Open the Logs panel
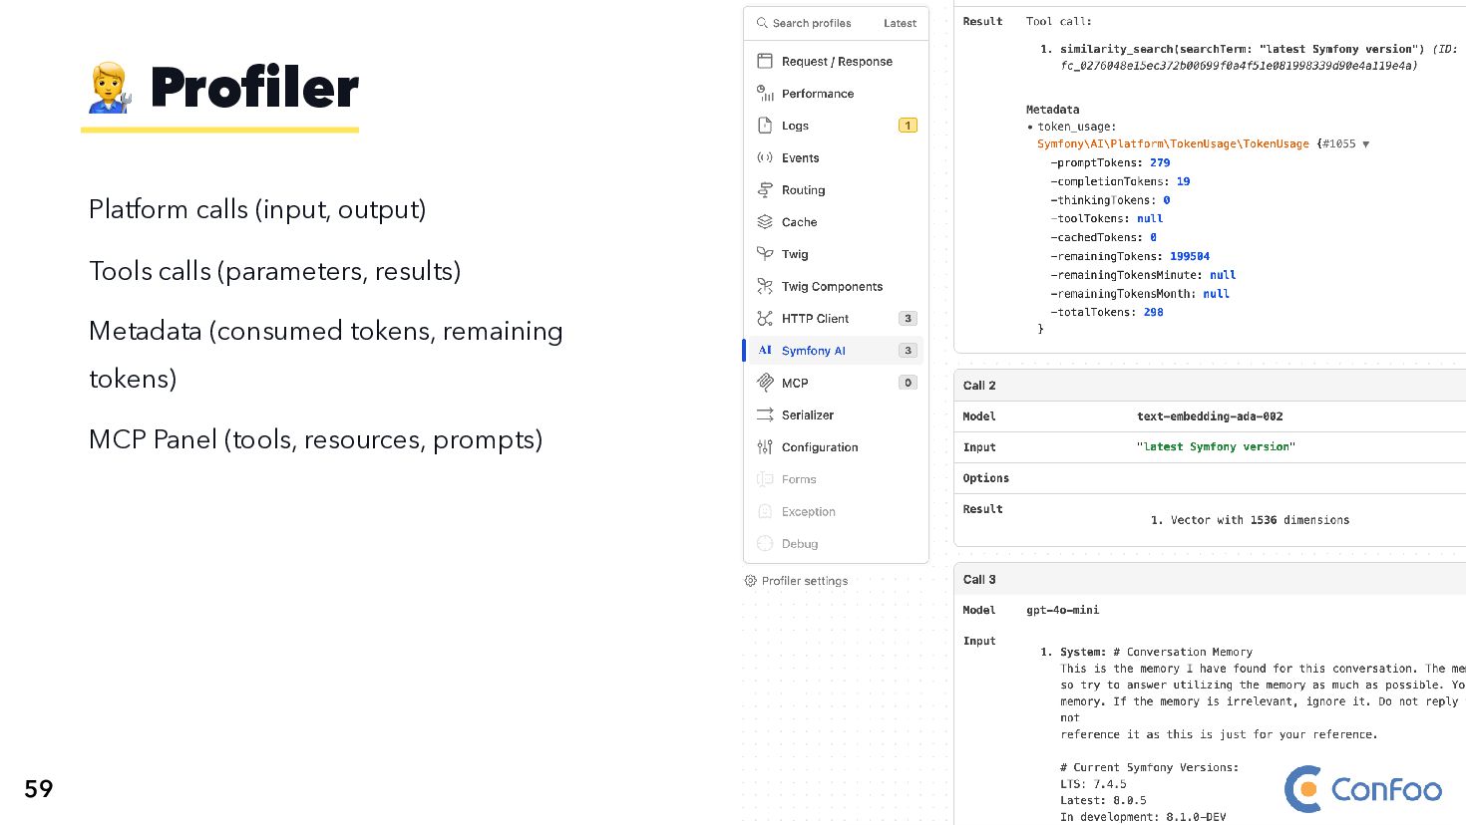1466x825 pixels. click(836, 126)
